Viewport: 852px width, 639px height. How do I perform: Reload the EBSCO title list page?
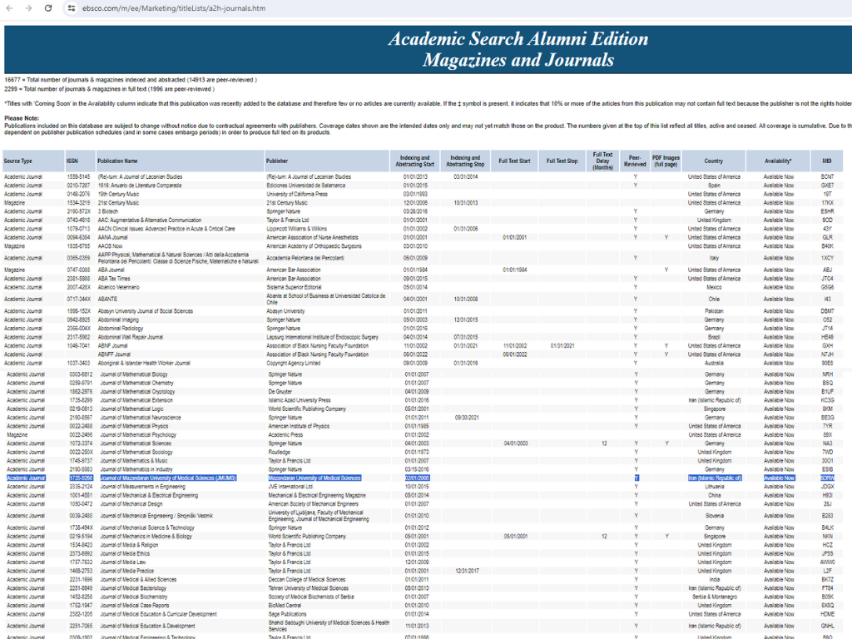coord(47,8)
